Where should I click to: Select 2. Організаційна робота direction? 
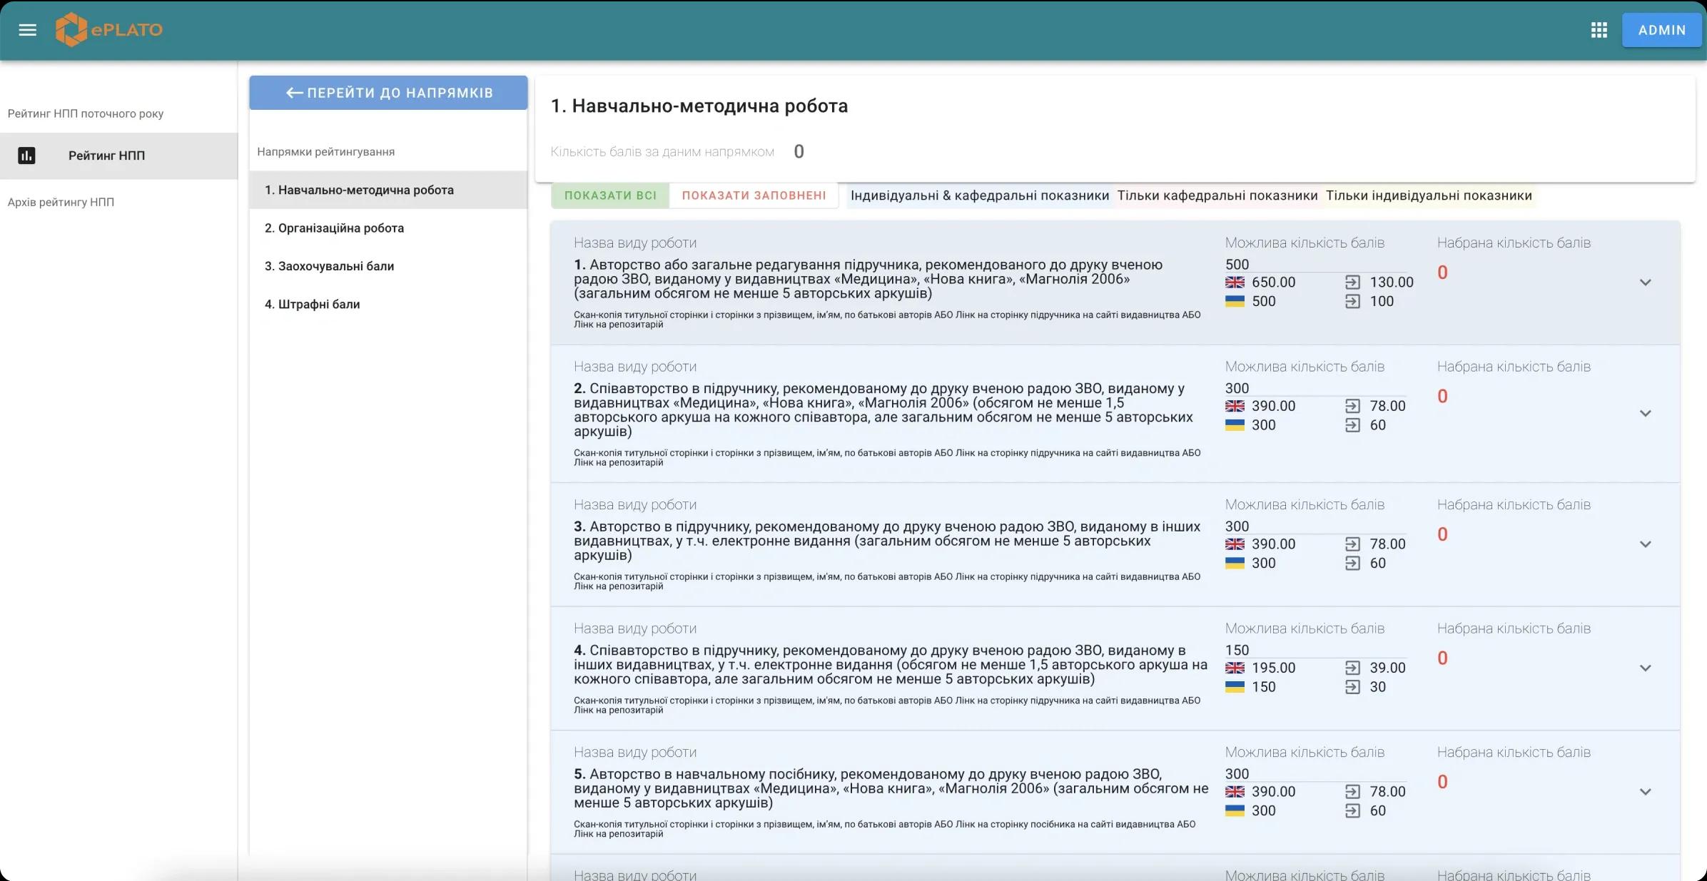point(334,228)
